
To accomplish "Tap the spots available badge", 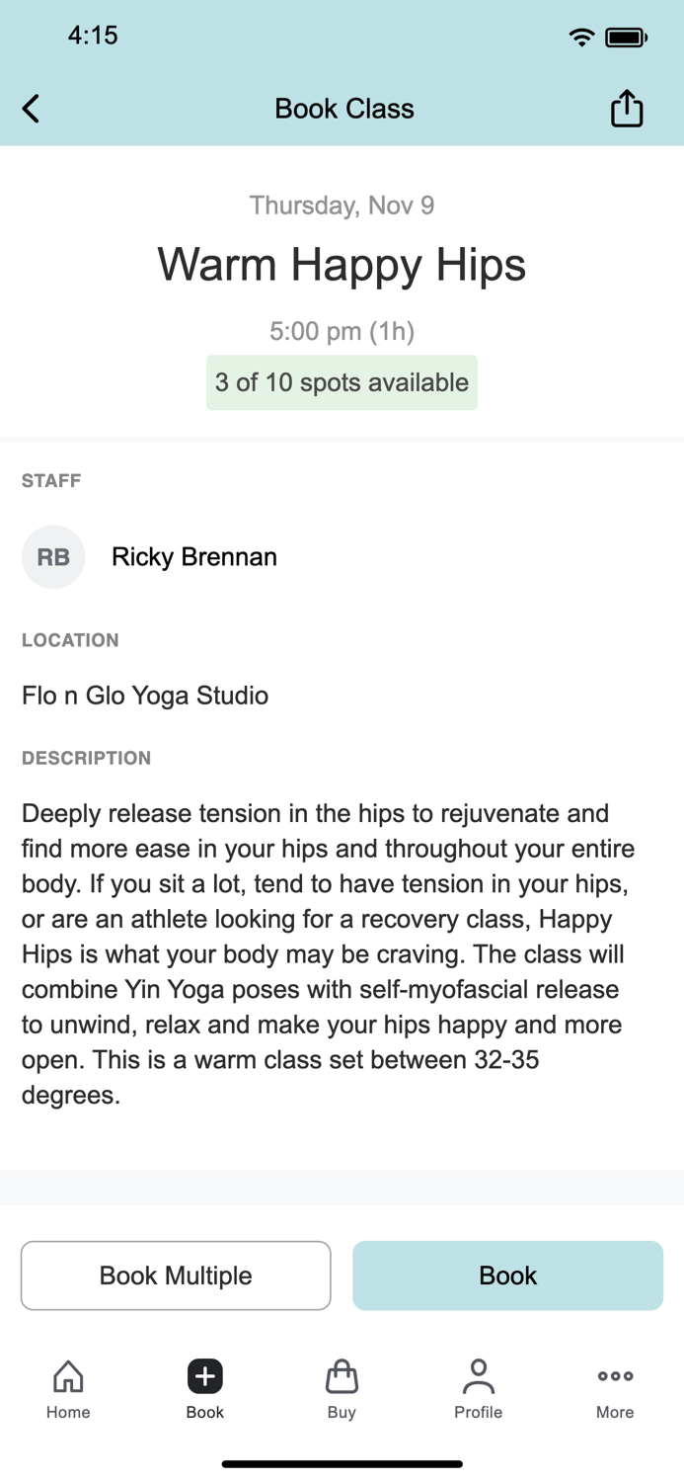I will pyautogui.click(x=342, y=382).
